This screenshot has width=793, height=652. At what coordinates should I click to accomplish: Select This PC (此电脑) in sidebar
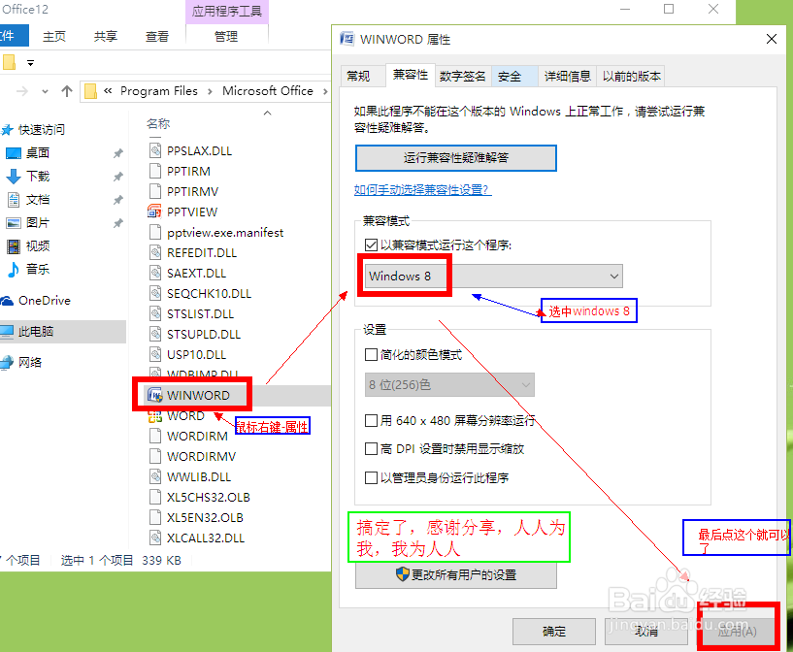(35, 332)
